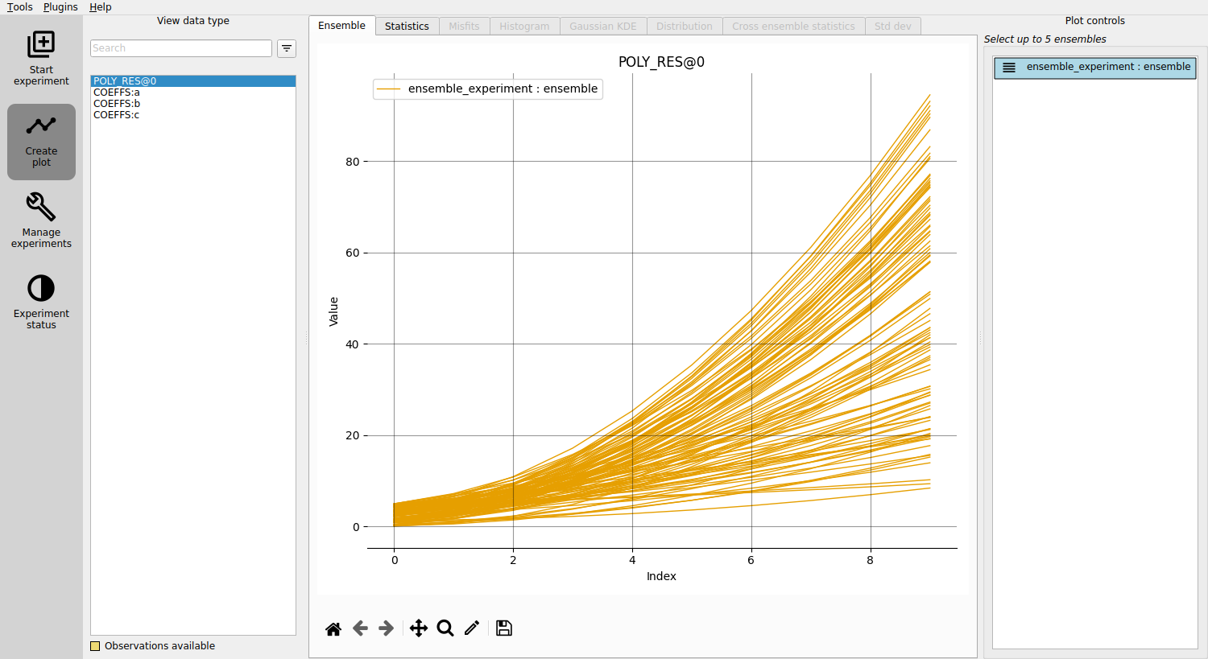Select COEFFS:c in data list
Image resolution: width=1208 pixels, height=659 pixels.
[193, 115]
